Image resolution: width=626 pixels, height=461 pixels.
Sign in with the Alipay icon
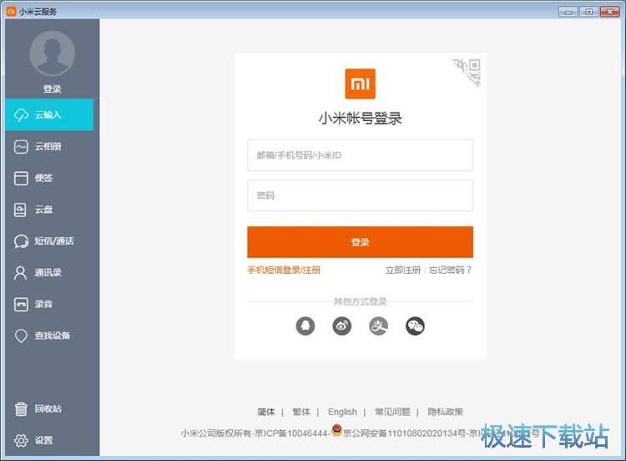point(378,326)
